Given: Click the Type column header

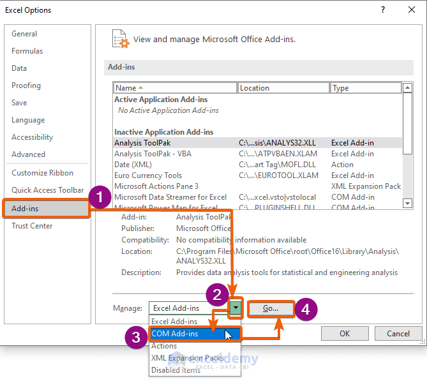Looking at the screenshot, I should [x=366, y=88].
